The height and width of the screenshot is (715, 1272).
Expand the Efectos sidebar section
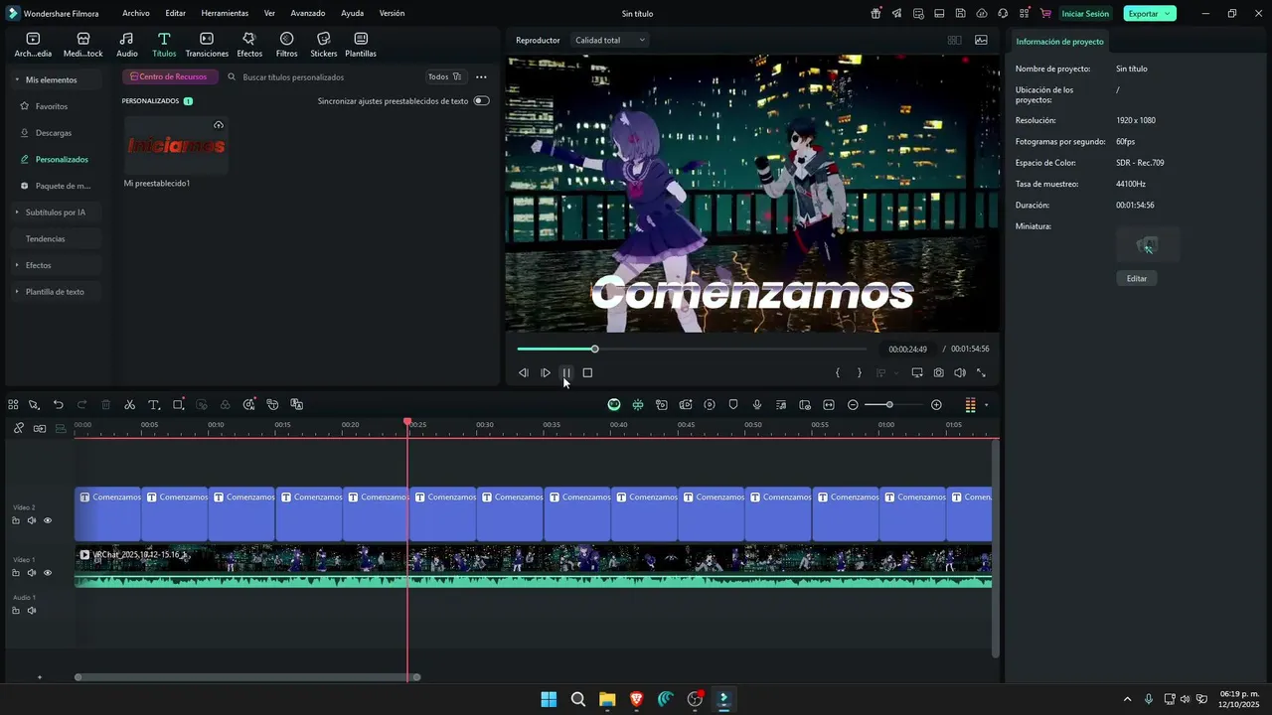[17, 265]
